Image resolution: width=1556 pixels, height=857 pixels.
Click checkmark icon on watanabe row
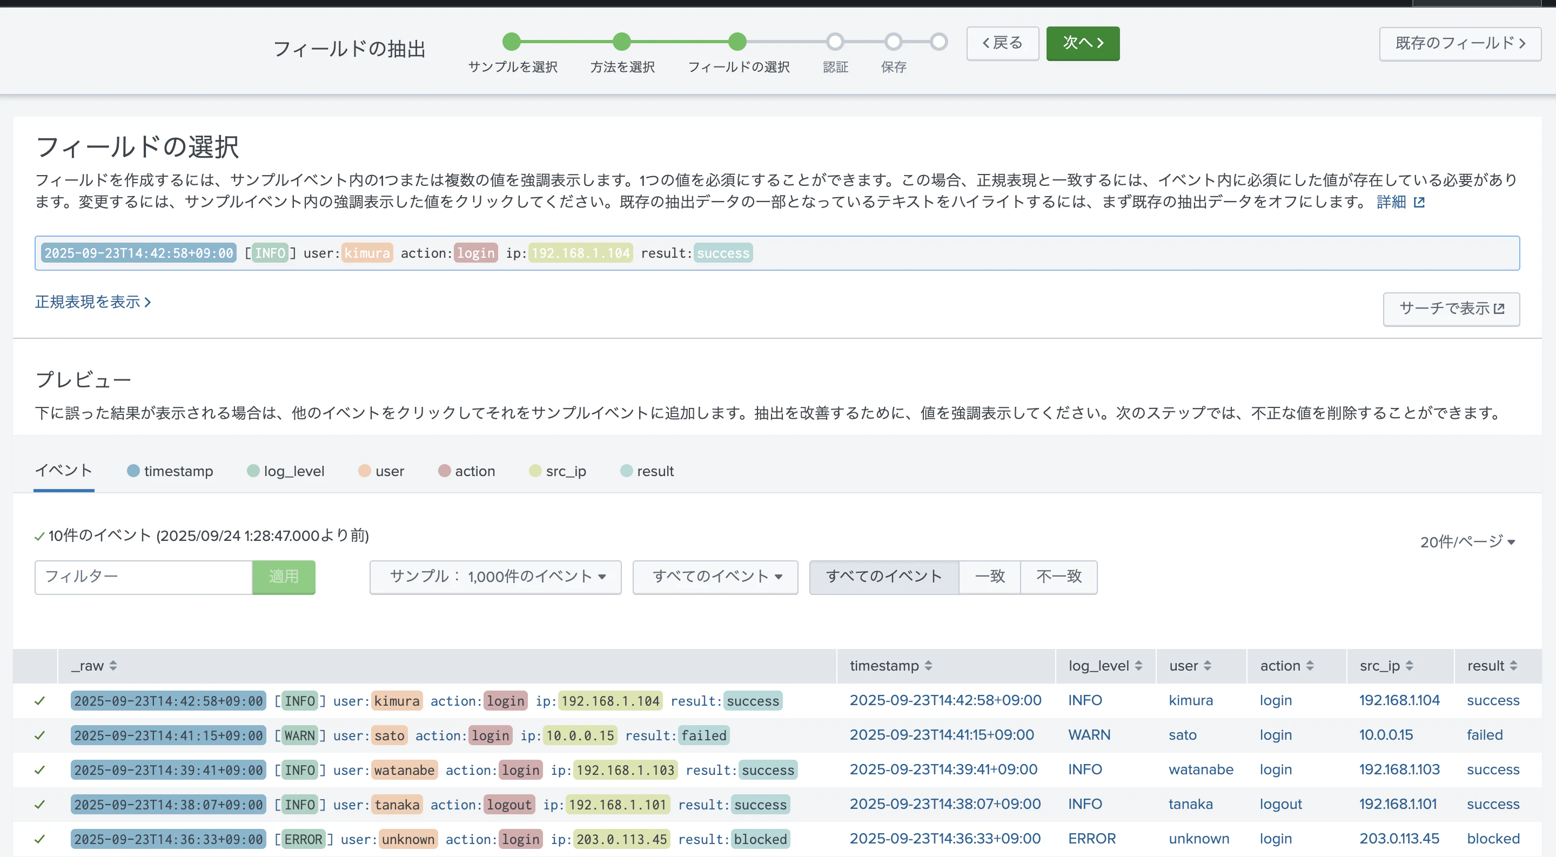pyautogui.click(x=40, y=769)
